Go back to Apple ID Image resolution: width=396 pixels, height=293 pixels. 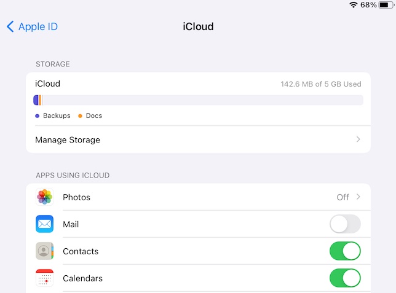point(32,26)
